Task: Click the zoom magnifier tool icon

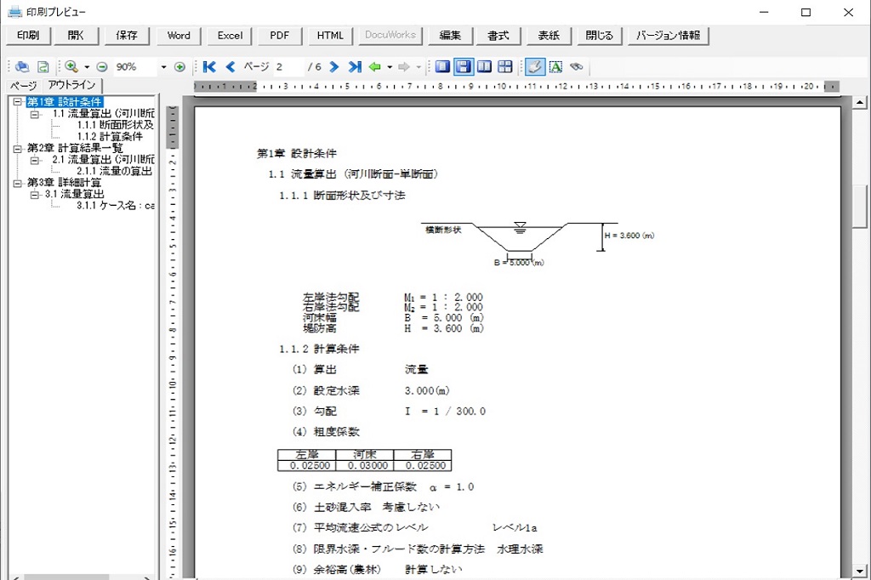Action: (71, 66)
